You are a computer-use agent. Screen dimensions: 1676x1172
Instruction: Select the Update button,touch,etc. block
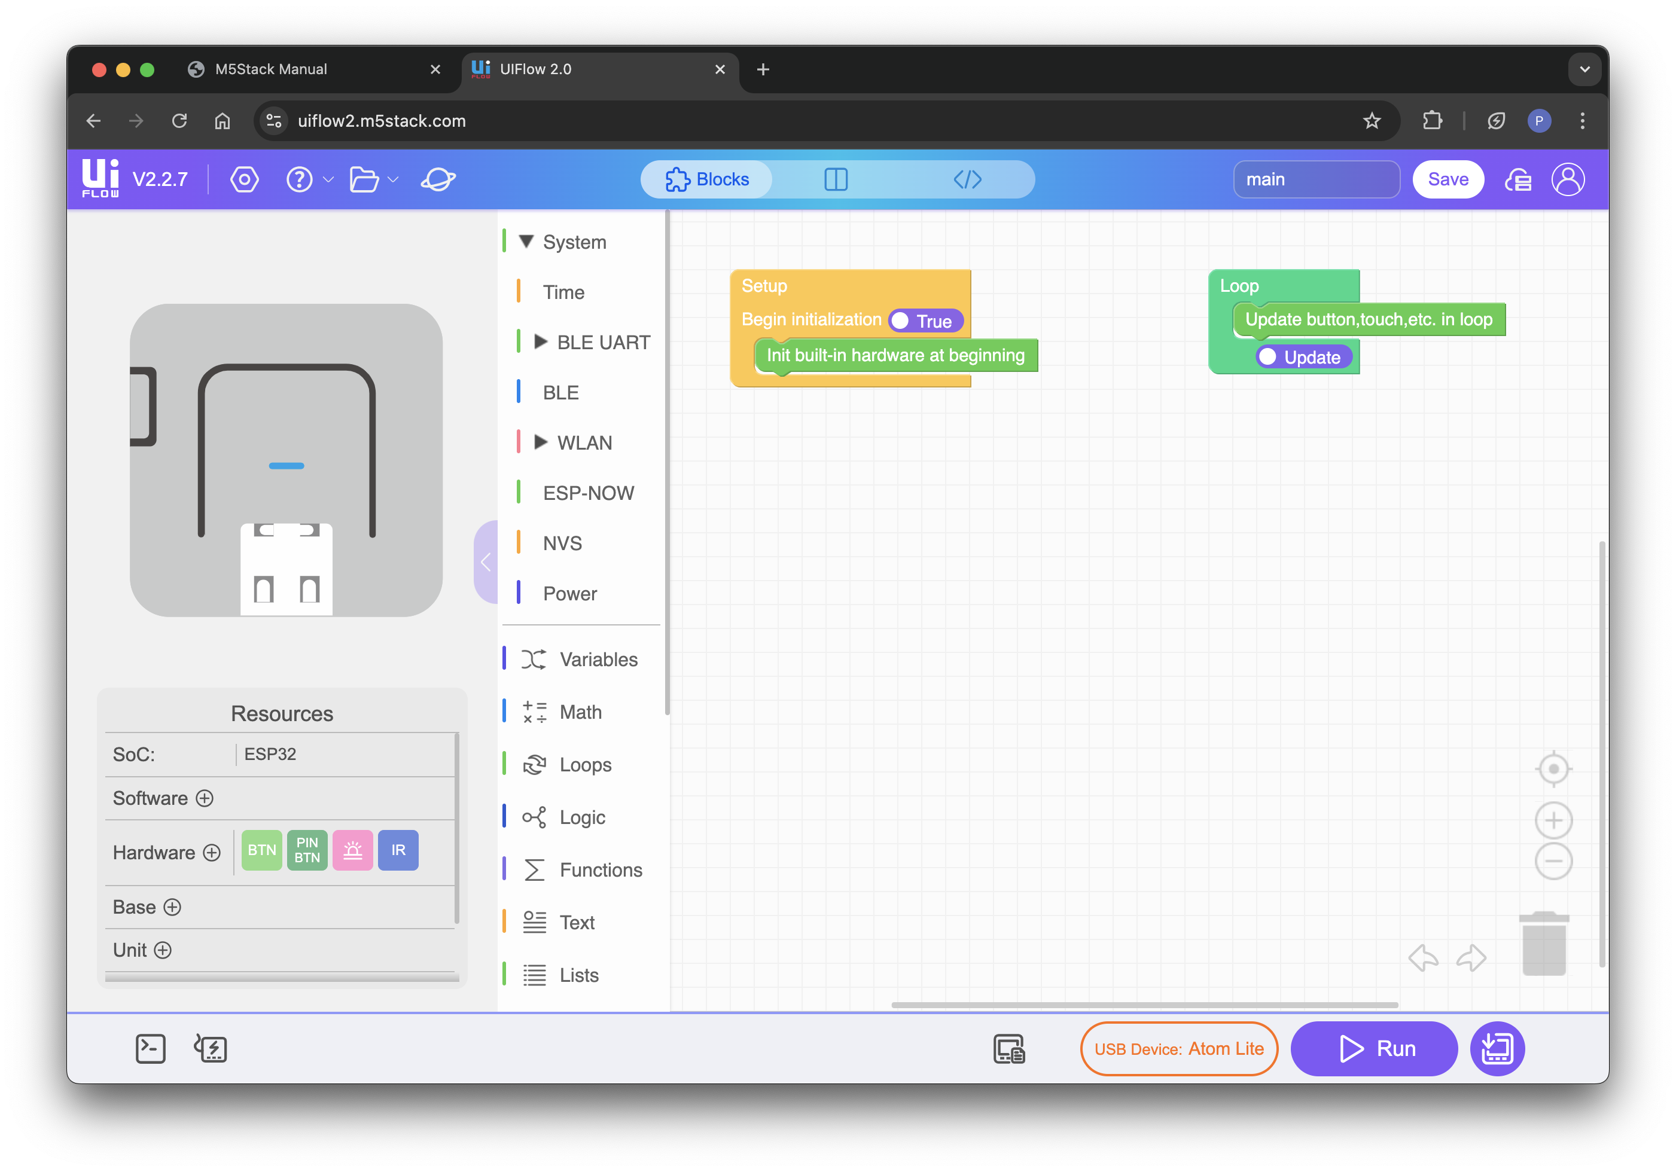pyautogui.click(x=1369, y=320)
